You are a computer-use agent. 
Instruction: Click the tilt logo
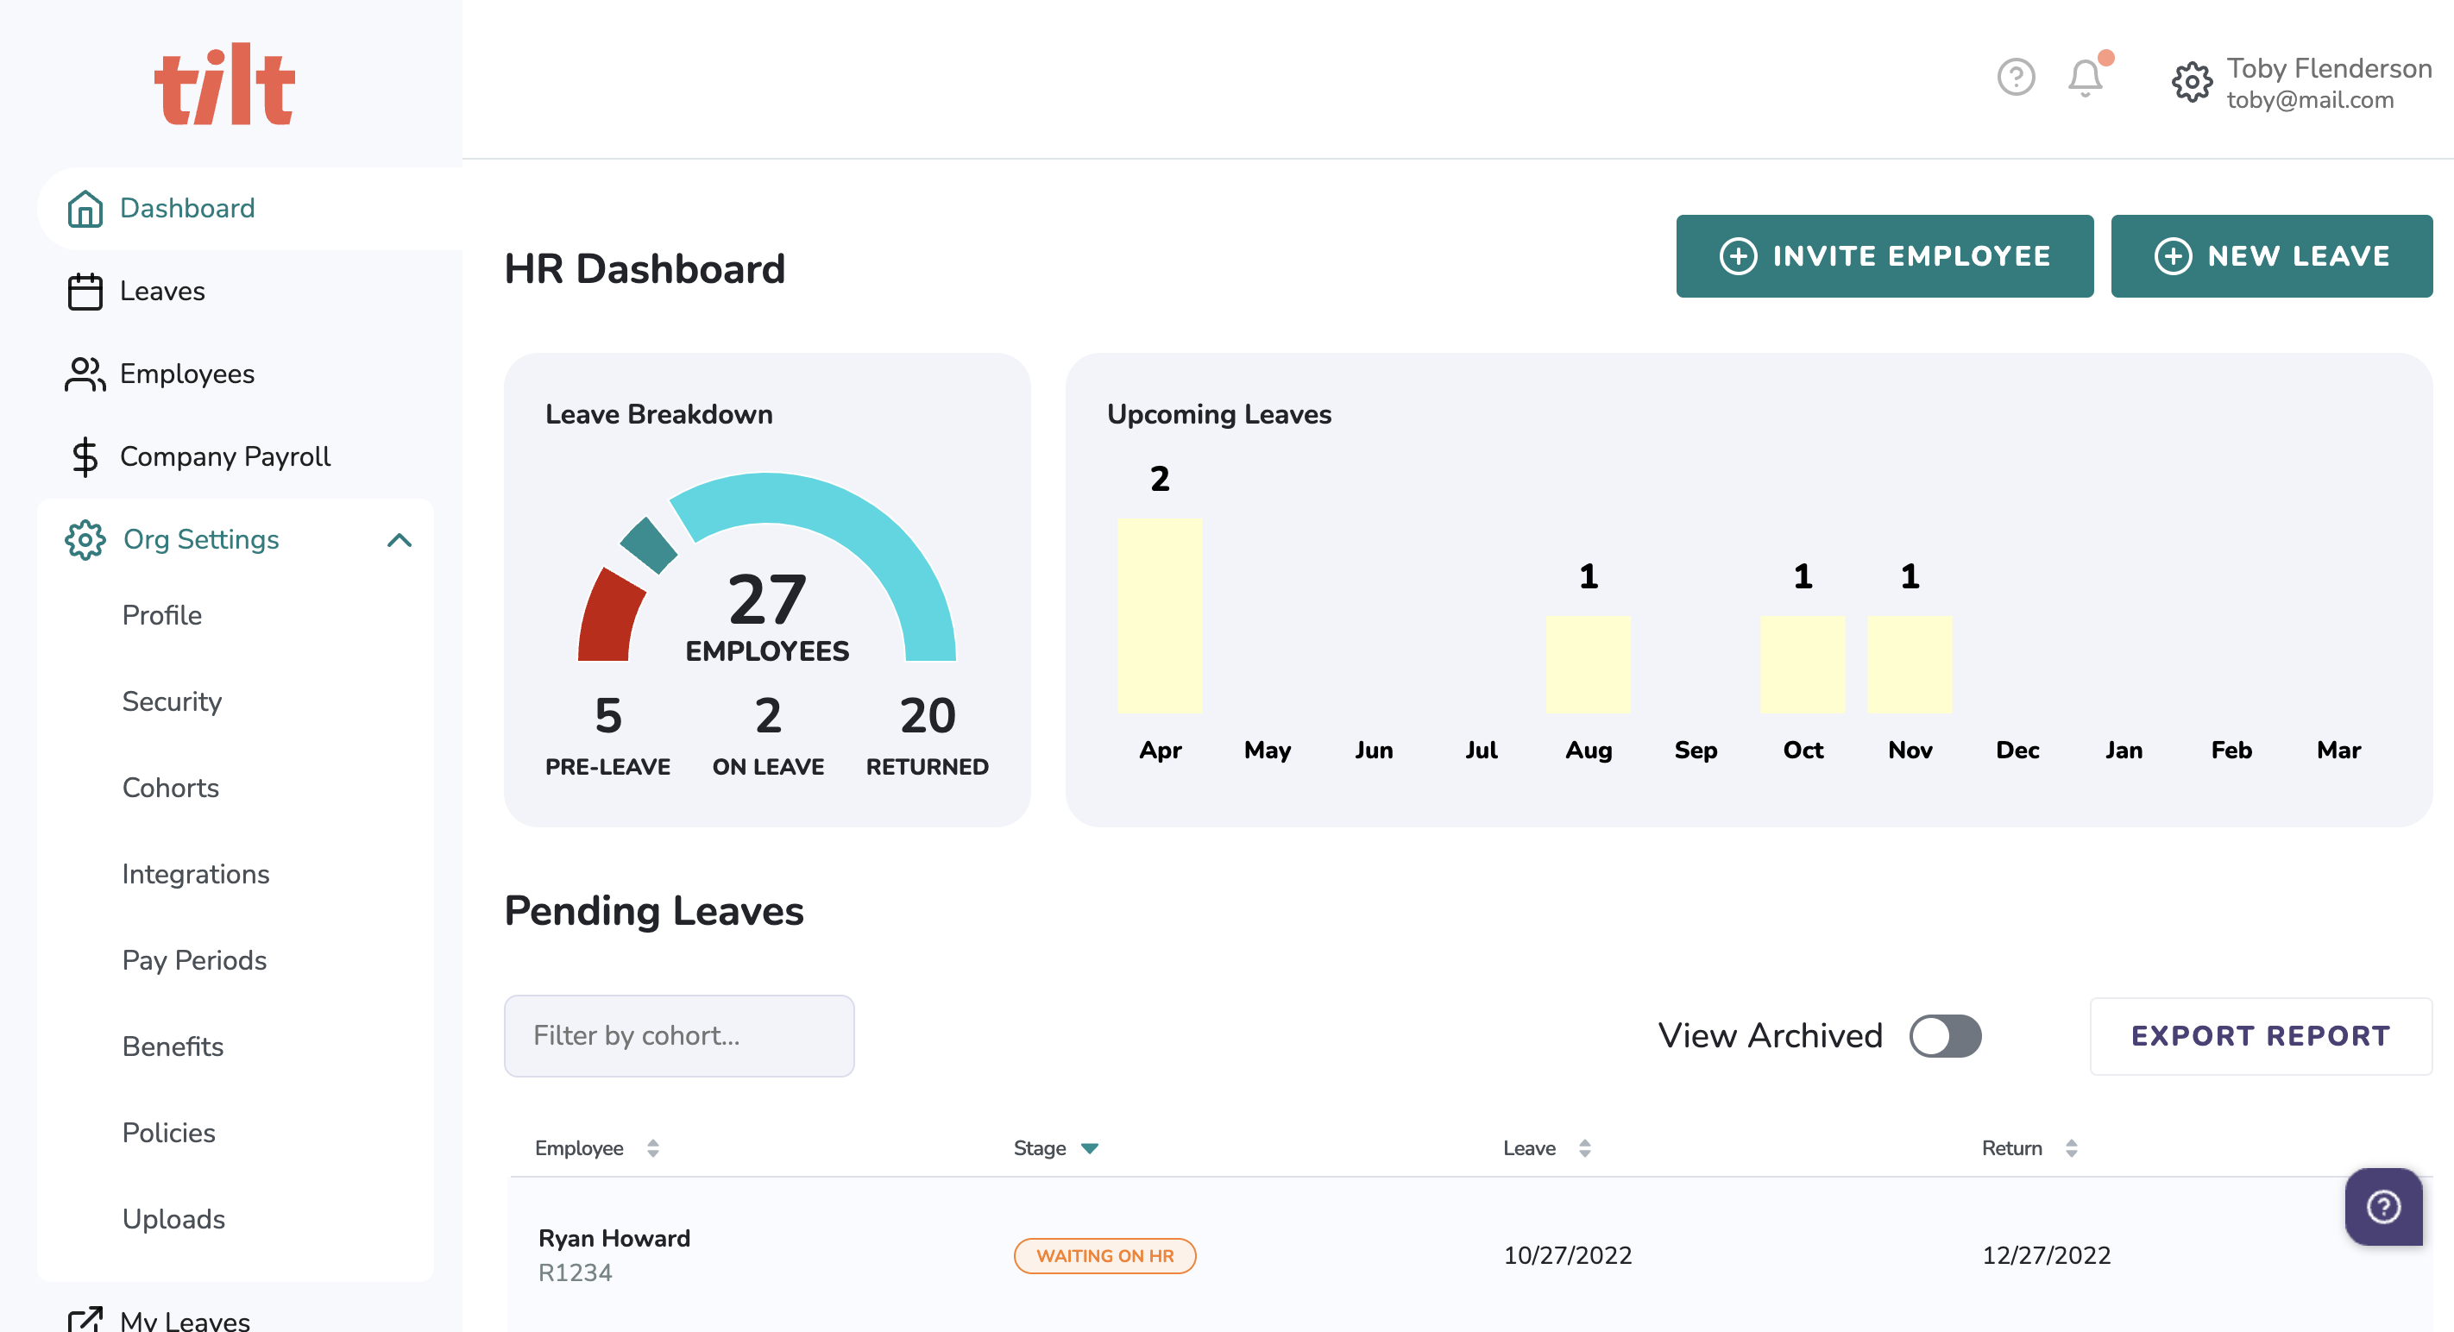coord(225,84)
